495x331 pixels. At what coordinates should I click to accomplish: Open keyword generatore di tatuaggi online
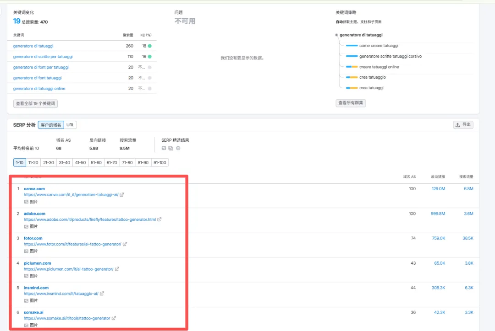[x=39, y=89]
